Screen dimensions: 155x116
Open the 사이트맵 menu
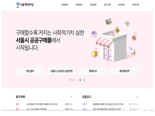[x=135, y=5]
